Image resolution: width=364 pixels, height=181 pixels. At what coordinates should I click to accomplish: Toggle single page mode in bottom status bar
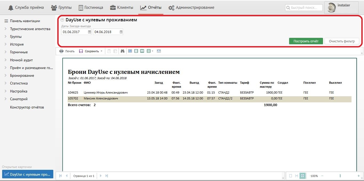[x=291, y=176]
